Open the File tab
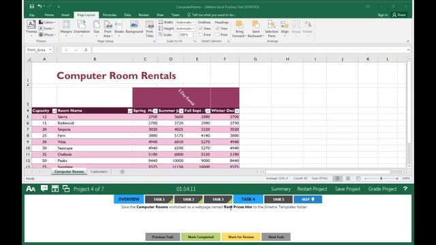The height and width of the screenshot is (245, 436). click(32, 15)
